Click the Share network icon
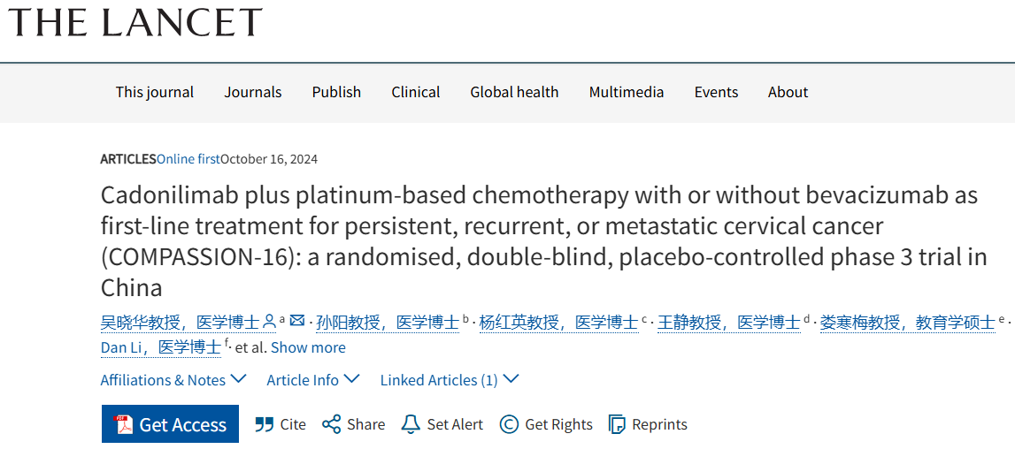Image resolution: width=1015 pixels, height=449 pixels. coord(332,424)
